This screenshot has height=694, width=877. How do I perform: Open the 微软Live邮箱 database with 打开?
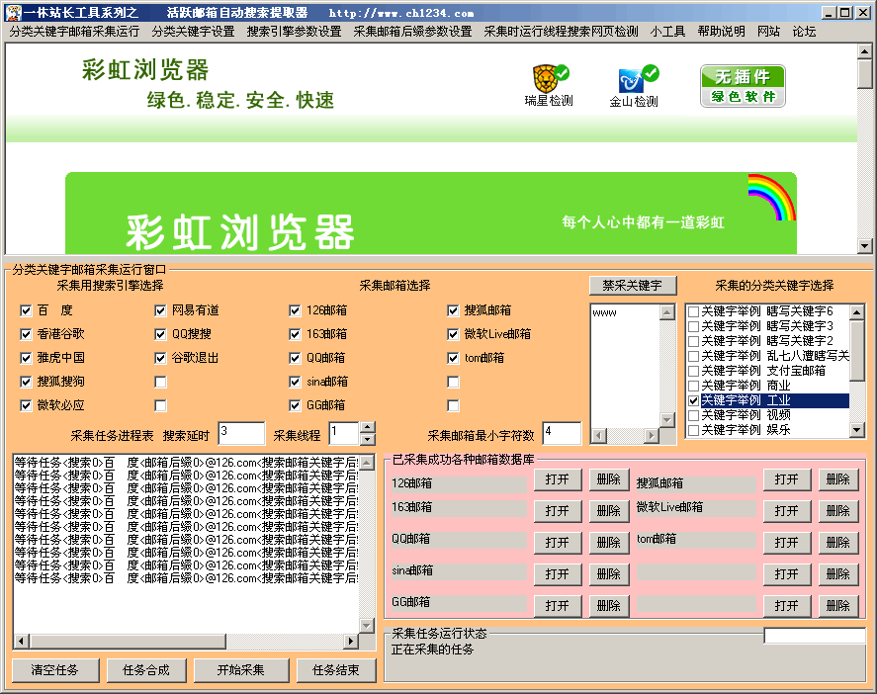click(x=787, y=511)
